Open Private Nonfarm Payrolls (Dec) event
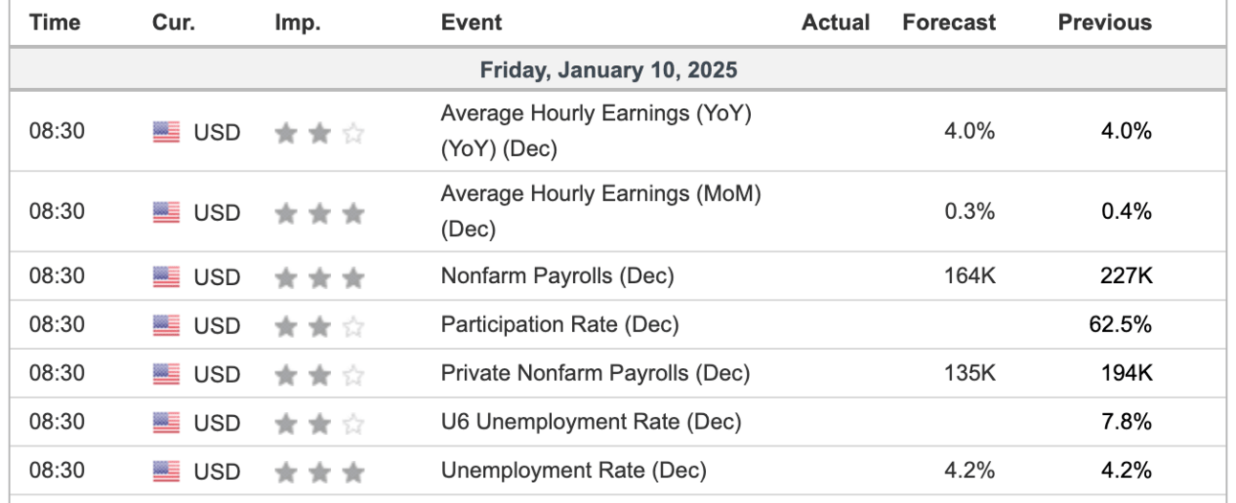Screen dimensions: 1236x503 [x=595, y=373]
